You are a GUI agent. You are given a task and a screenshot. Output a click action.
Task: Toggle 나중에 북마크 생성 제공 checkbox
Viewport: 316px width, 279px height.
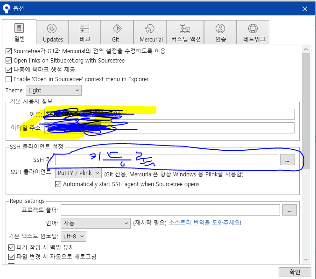point(9,70)
